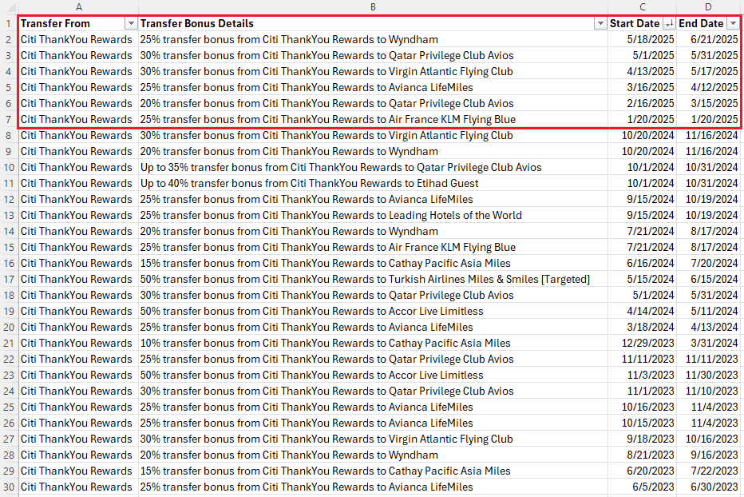Open the Start Date sorted filter dropdown
The width and height of the screenshot is (744, 497).
(669, 23)
